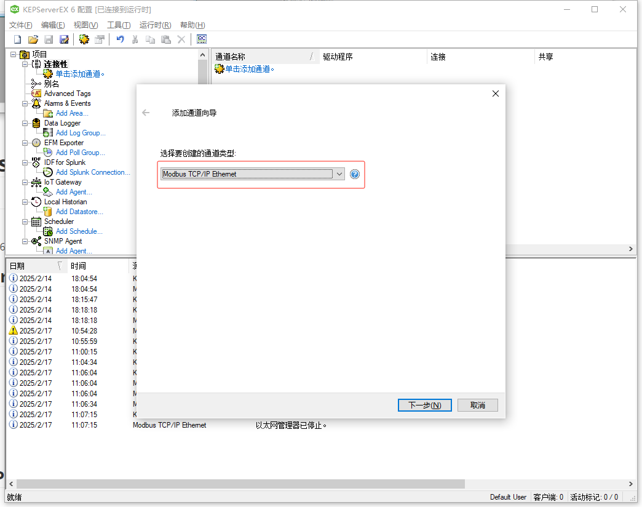Click the warning icon on 10:54:28 log row

[13, 330]
